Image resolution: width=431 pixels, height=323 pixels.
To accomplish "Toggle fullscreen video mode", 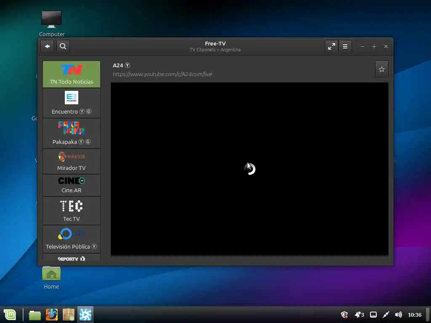I will 332,46.
